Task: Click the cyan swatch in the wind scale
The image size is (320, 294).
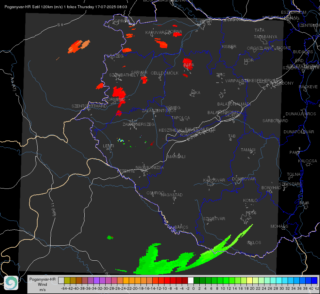Action: pos(279,280)
